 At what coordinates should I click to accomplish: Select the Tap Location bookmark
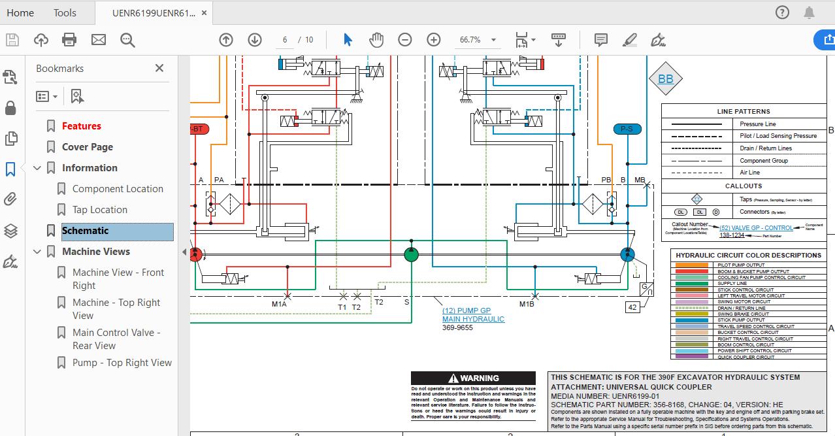(x=99, y=210)
